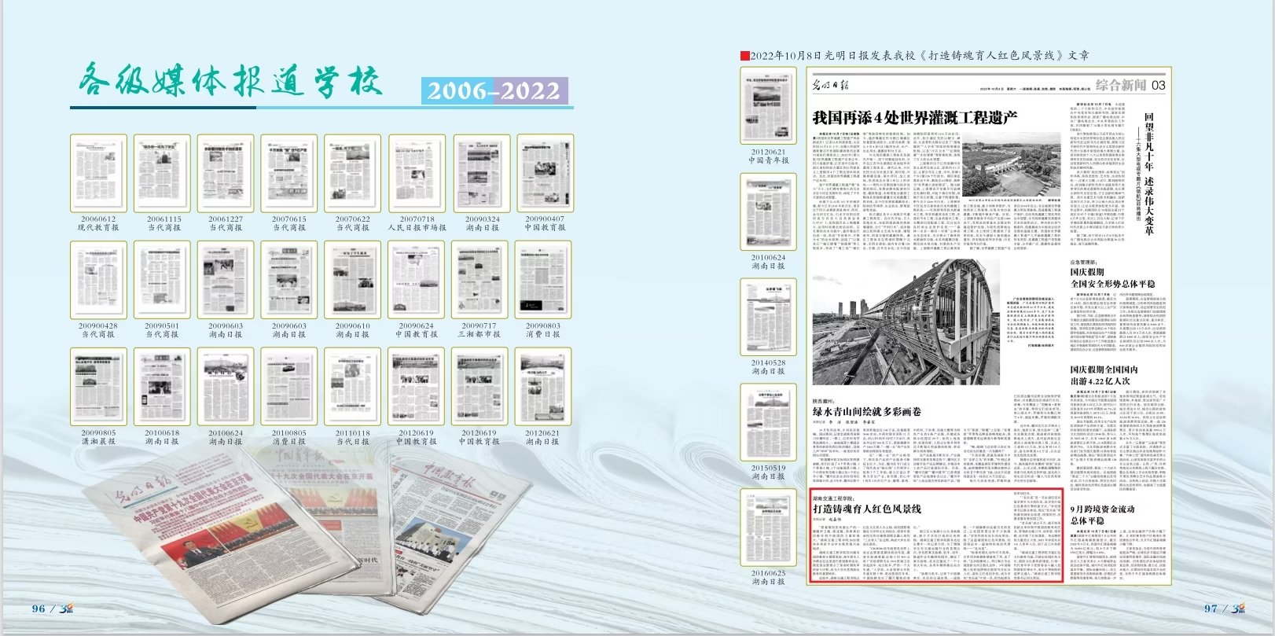This screenshot has height=636, width=1275.
Task: Open the 20090610 湖南日报 thumbnail
Action: point(353,279)
